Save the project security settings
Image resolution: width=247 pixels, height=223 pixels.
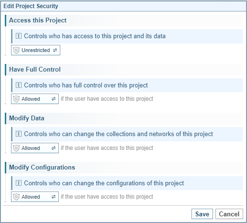coord(202,214)
